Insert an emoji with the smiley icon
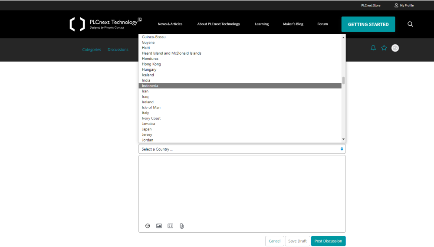The height and width of the screenshot is (247, 434). tap(148, 226)
